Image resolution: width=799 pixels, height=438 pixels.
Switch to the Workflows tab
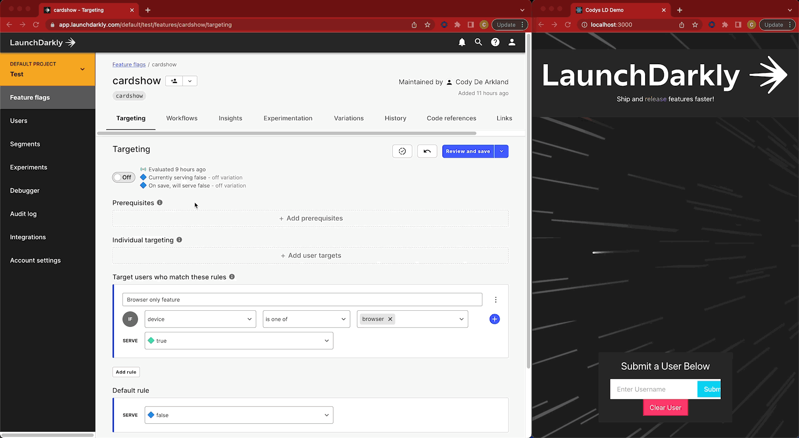[x=182, y=118]
